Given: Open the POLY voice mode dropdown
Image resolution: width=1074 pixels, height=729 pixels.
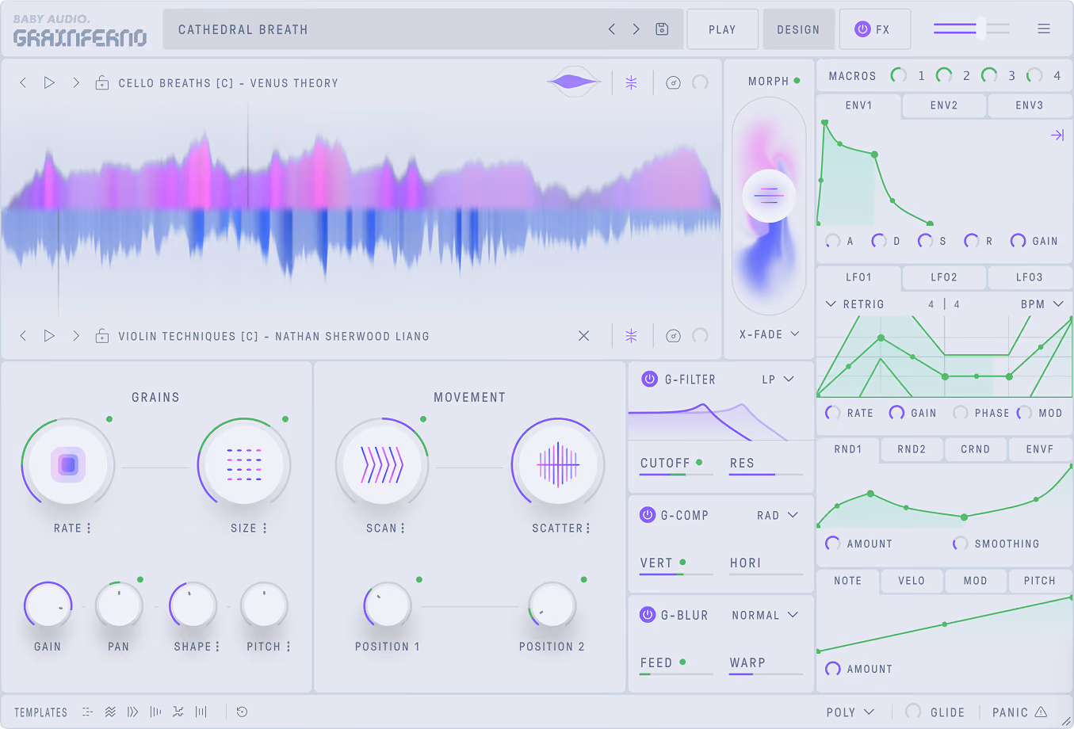Looking at the screenshot, I should point(850,712).
